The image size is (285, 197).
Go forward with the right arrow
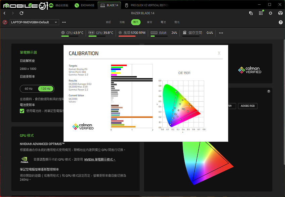[x=13, y=13]
